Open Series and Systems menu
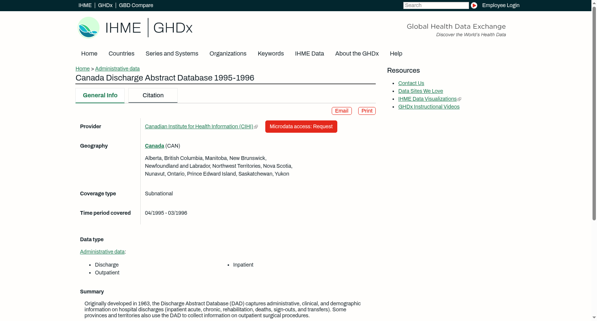The height and width of the screenshot is (321, 597). pos(172,54)
